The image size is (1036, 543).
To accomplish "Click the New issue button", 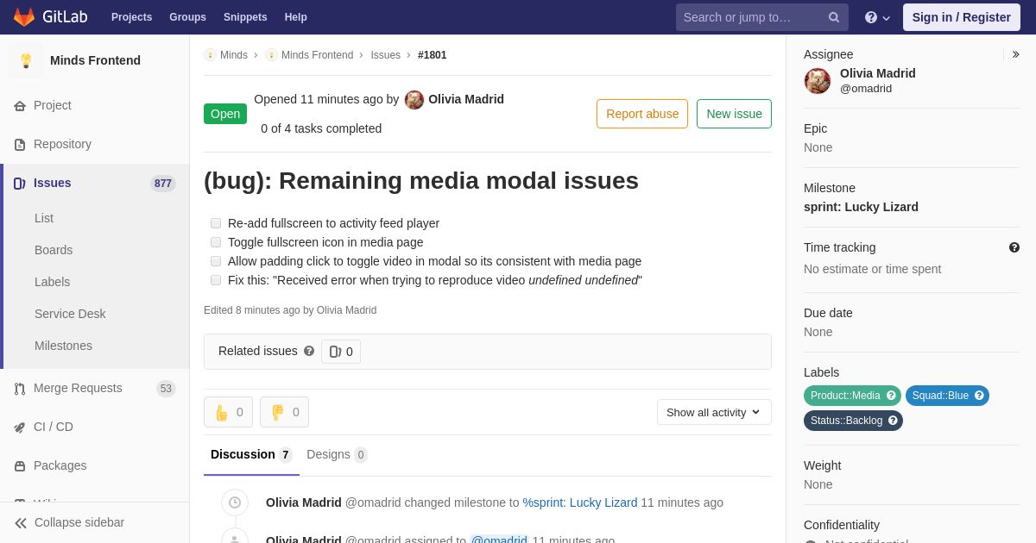I will pos(734,114).
